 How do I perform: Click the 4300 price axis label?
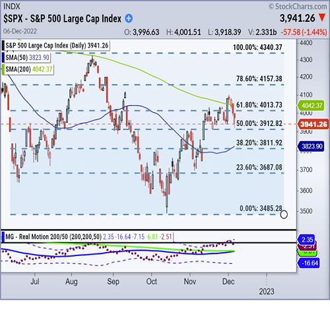point(306,60)
